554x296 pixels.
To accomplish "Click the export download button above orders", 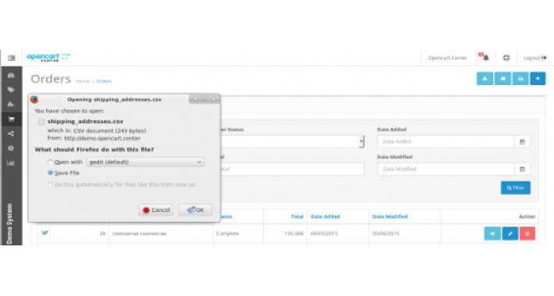I will [485, 79].
